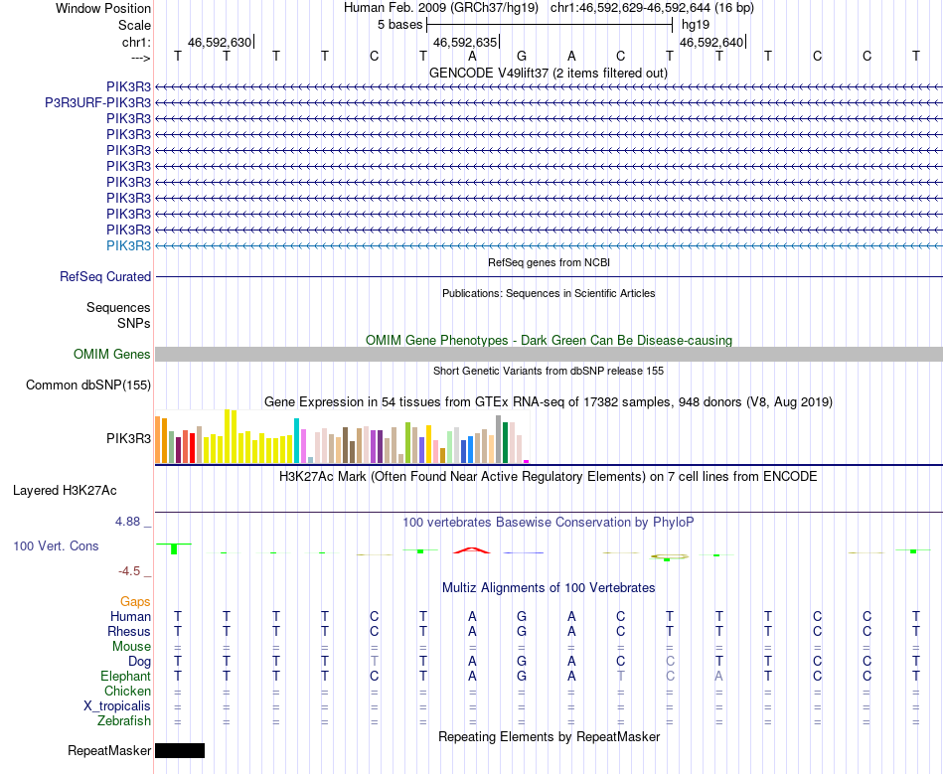Open the Common dbSNP(155) track label

tap(88, 386)
